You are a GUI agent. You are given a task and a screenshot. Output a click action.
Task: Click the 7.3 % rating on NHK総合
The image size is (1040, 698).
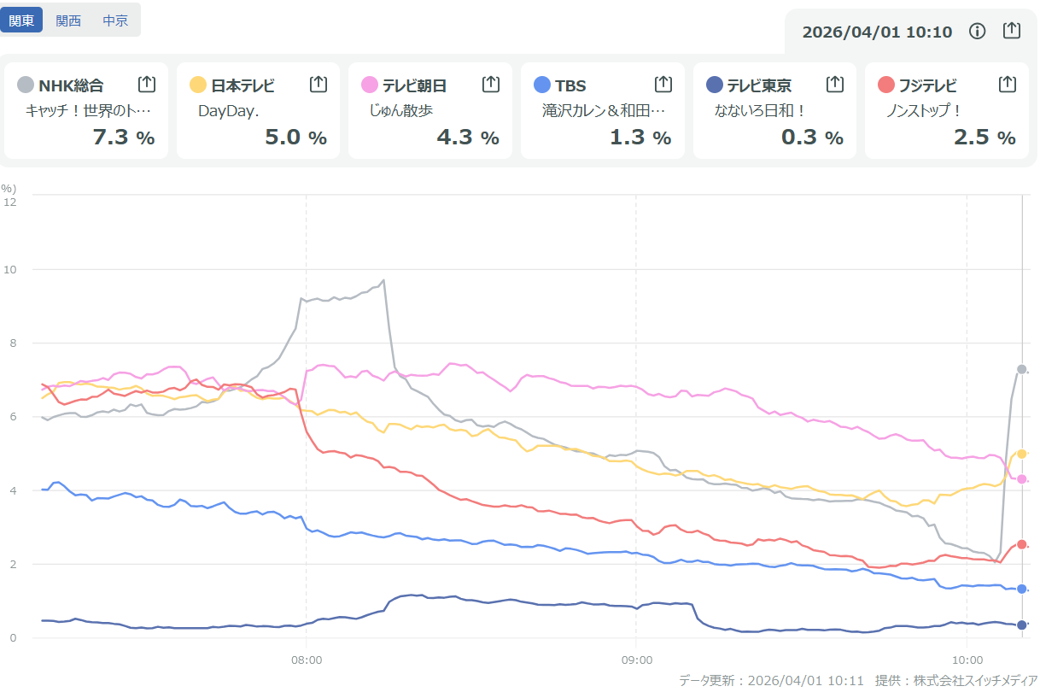pyautogui.click(x=123, y=138)
